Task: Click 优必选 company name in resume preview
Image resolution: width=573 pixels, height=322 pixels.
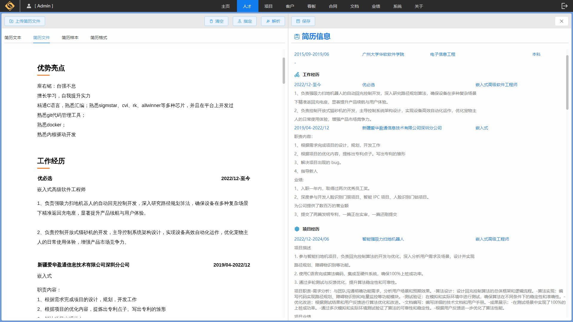Action: pos(45,178)
